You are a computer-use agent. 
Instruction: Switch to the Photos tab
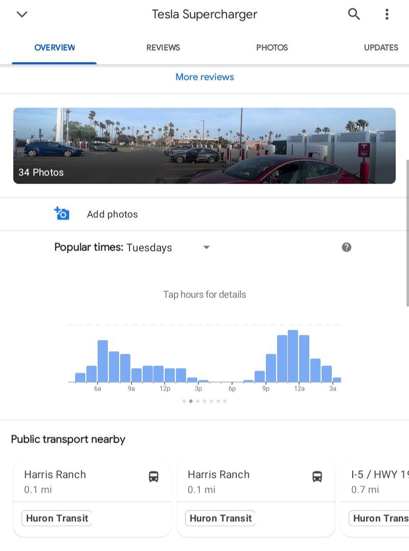point(272,48)
